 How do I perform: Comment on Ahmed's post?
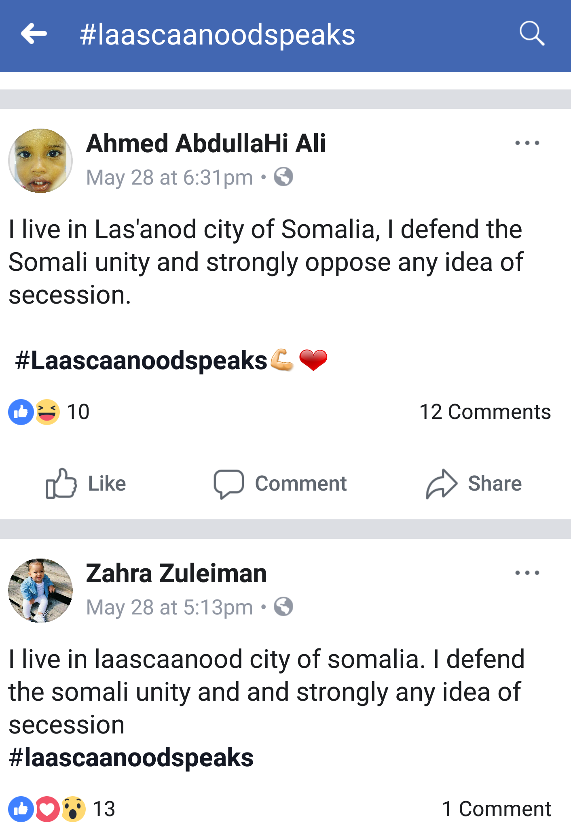pyautogui.click(x=280, y=483)
